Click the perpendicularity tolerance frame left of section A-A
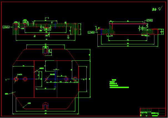The width and height of the screenshot is (168, 118). (6, 27)
